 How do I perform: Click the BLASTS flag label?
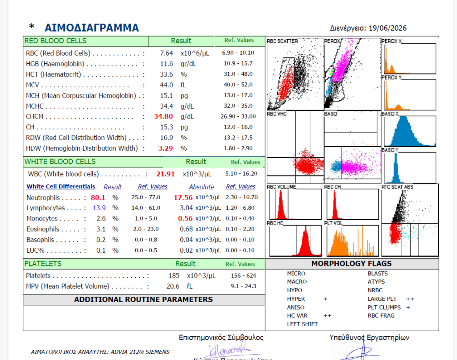pyautogui.click(x=378, y=274)
